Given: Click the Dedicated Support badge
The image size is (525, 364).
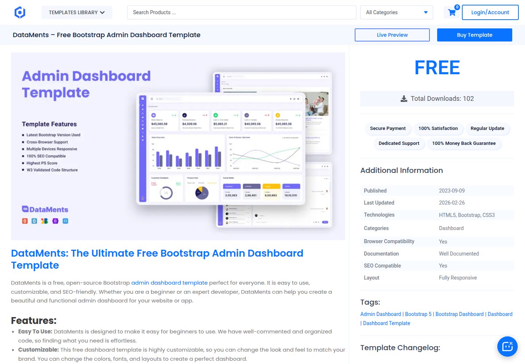Looking at the screenshot, I should point(399,143).
